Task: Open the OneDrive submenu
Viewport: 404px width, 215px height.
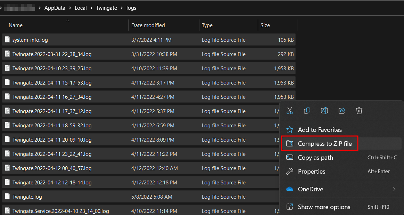Action: [x=342, y=189]
